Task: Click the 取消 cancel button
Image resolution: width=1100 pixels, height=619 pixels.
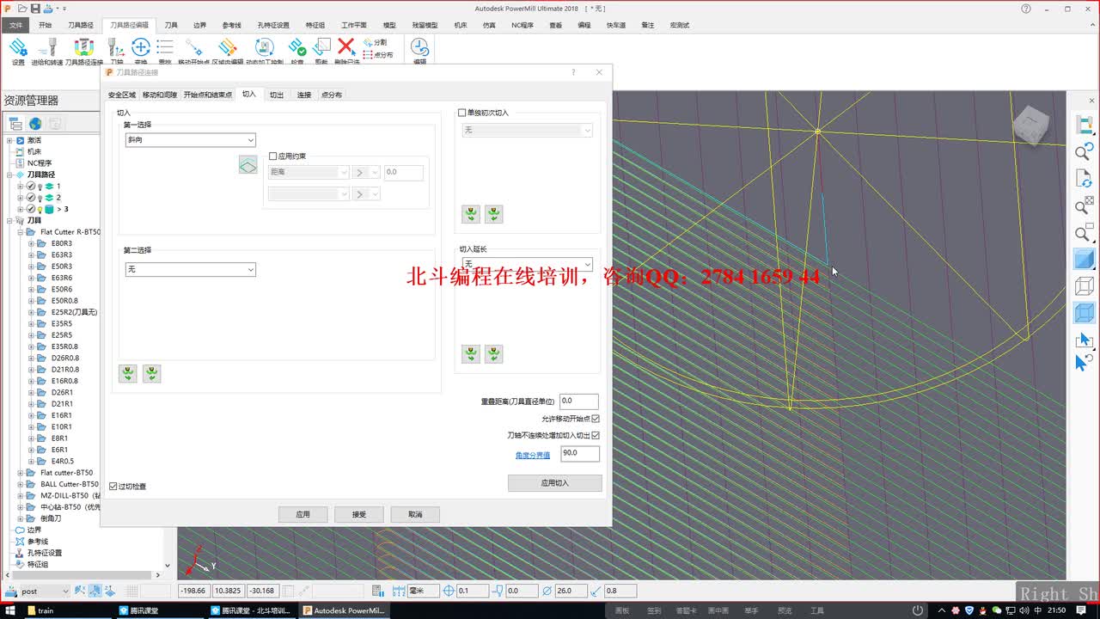Action: coord(415,514)
